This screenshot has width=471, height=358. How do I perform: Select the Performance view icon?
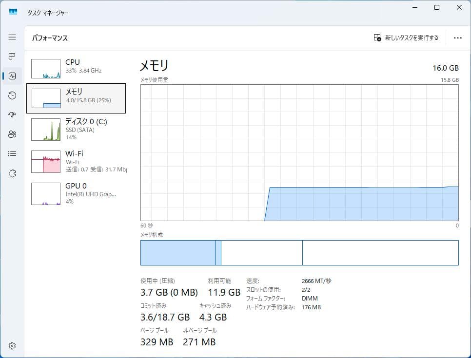pos(12,75)
